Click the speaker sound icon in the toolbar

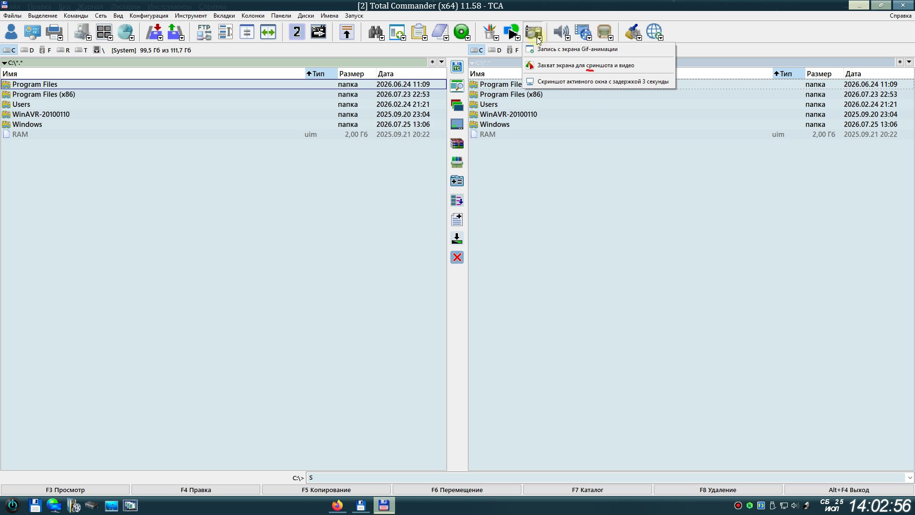(559, 32)
